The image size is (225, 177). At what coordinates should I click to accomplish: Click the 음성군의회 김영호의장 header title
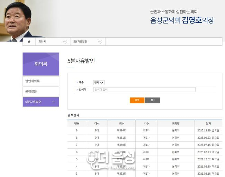coord(182,20)
